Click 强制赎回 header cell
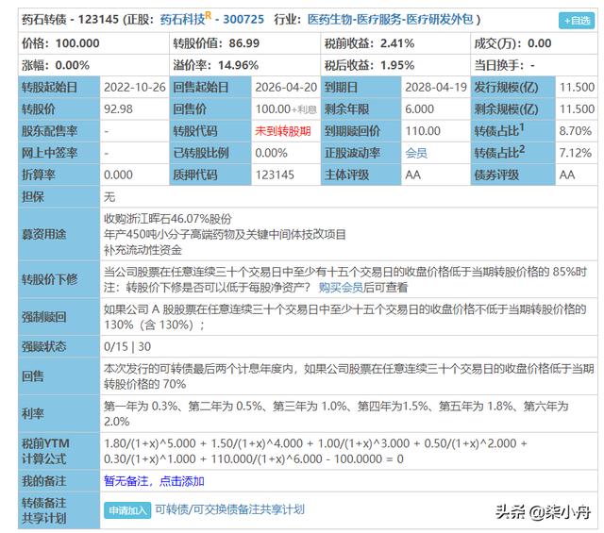604x533 pixels. tap(59, 317)
